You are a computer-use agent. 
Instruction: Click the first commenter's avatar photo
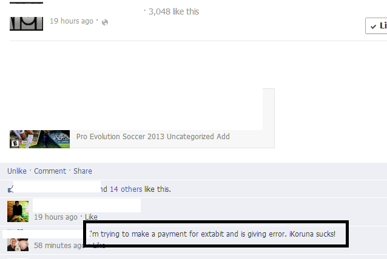coord(18,211)
